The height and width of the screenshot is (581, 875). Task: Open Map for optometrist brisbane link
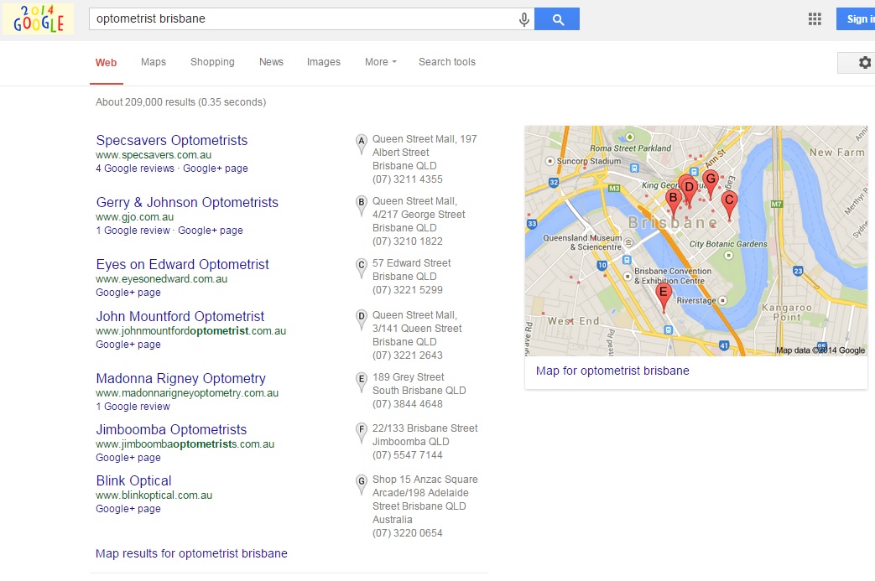click(x=612, y=371)
